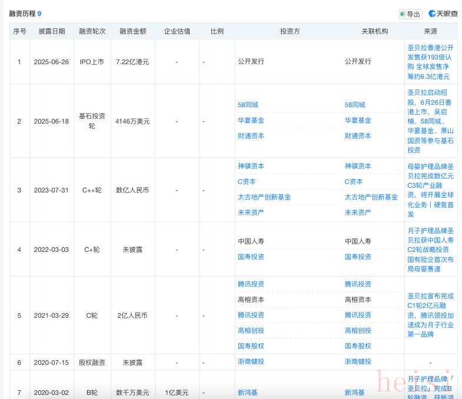Select 中国人寿 in 投资方 column
Image resolution: width=462 pixels, height=399 pixels.
pos(251,242)
